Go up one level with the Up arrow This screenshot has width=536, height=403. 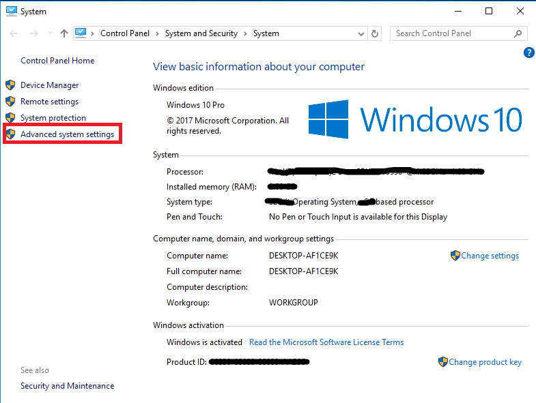pyautogui.click(x=64, y=33)
